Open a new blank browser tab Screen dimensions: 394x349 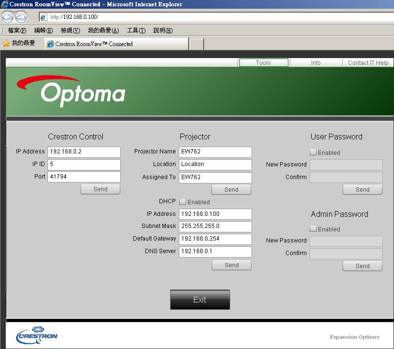196,44
